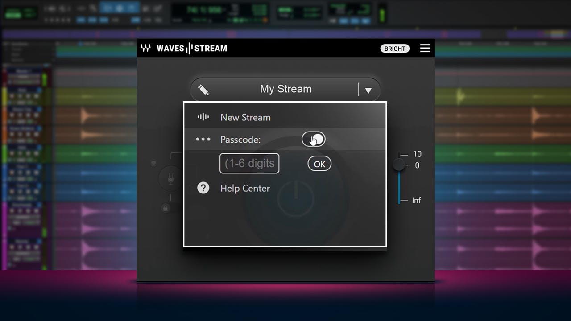
Task: Confirm passcode with OK button
Action: click(x=319, y=164)
